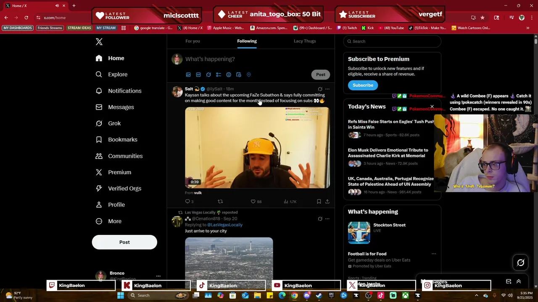Go back in browser
Screen dimensions: 538x302
coord(6,18)
